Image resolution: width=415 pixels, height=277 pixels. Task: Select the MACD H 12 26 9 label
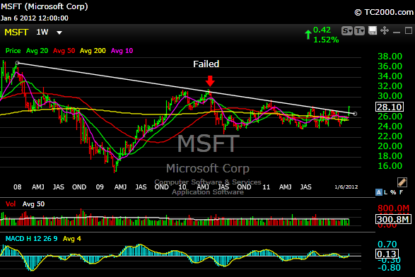(x=32, y=239)
